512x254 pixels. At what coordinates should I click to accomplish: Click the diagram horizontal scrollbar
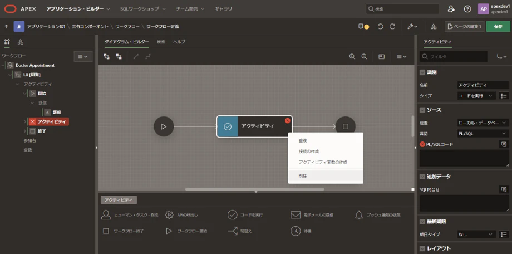[x=255, y=189]
